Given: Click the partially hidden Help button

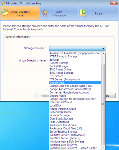Looking at the screenshot, I should (x=110, y=96).
